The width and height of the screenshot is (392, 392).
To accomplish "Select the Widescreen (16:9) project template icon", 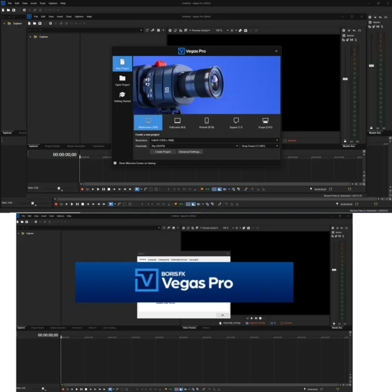I will pos(147,121).
